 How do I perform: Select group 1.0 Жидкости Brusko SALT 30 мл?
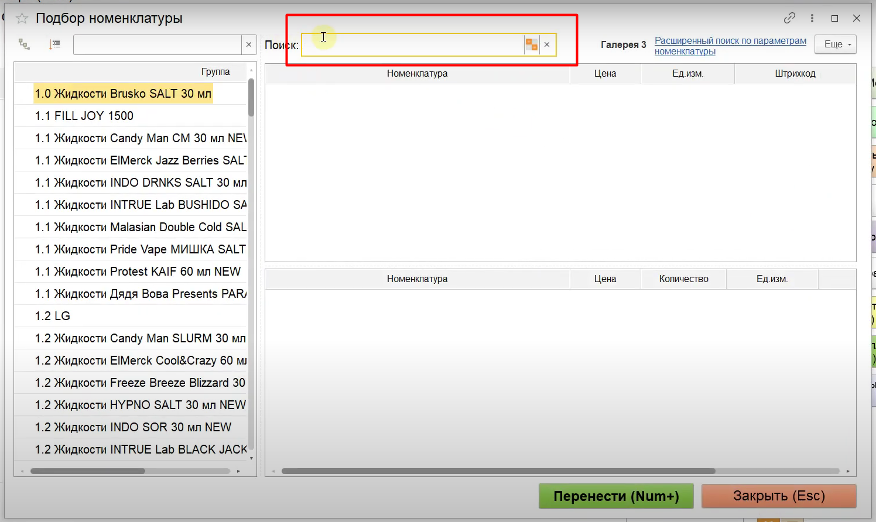click(123, 94)
